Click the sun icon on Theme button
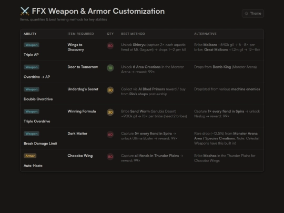The width and height of the screenshot is (284, 213). point(246,14)
